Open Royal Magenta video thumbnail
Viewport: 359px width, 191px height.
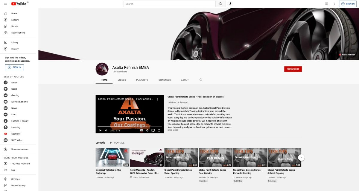point(147,158)
